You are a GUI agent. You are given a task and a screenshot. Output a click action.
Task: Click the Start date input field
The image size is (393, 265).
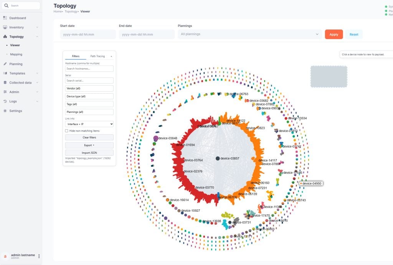[x=88, y=34]
